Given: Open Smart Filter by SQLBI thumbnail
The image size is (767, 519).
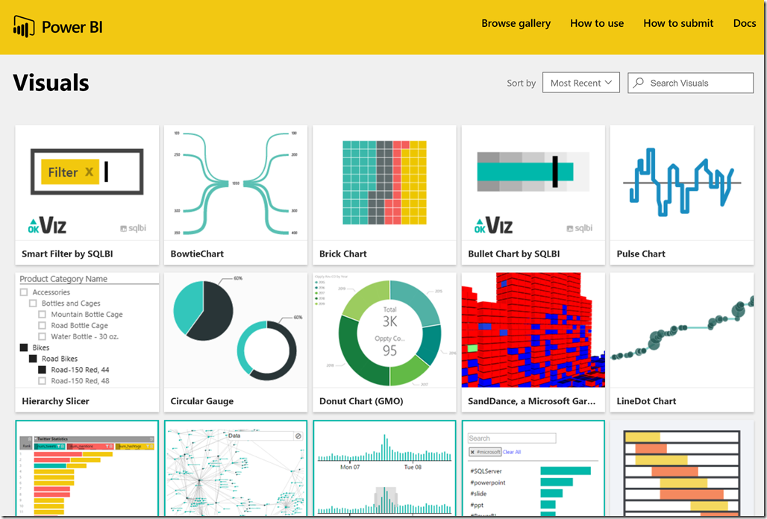Looking at the screenshot, I should tap(87, 183).
